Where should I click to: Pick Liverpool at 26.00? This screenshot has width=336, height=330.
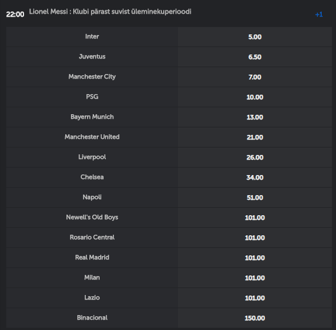point(255,157)
